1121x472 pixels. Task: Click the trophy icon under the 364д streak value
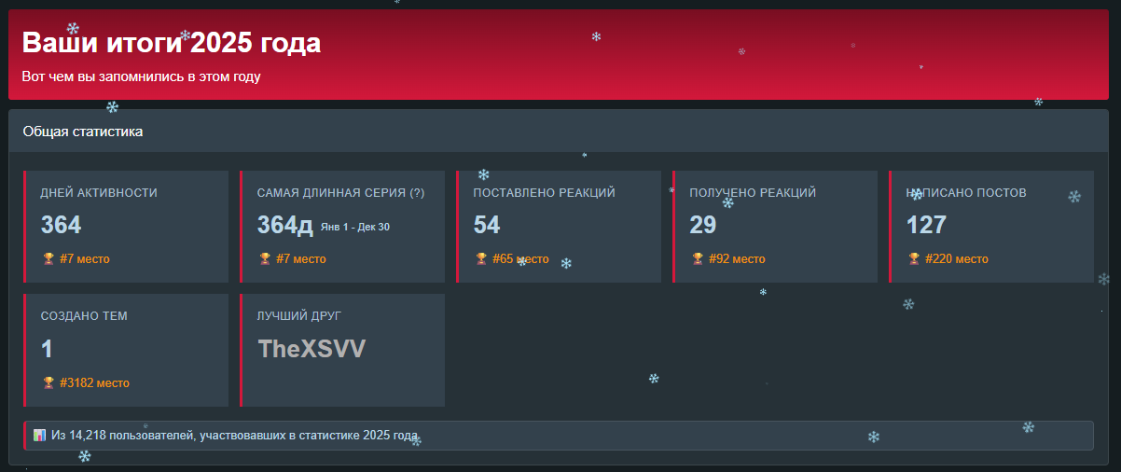pyautogui.click(x=265, y=258)
